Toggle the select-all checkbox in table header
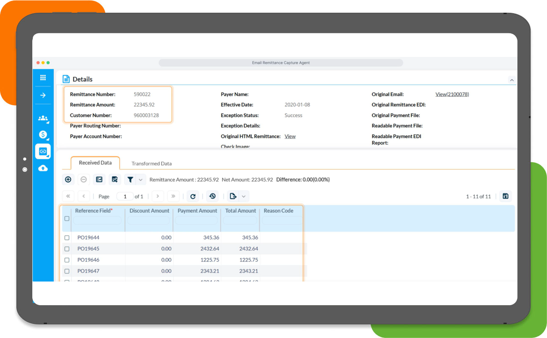547x338 pixels. coord(67,219)
